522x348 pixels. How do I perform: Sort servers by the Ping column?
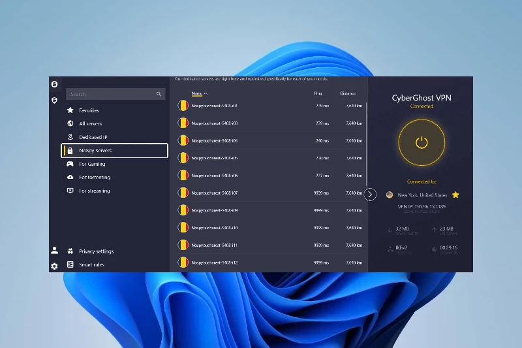(x=318, y=93)
